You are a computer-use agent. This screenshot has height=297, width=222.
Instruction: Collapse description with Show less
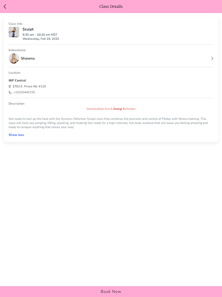(x=16, y=135)
